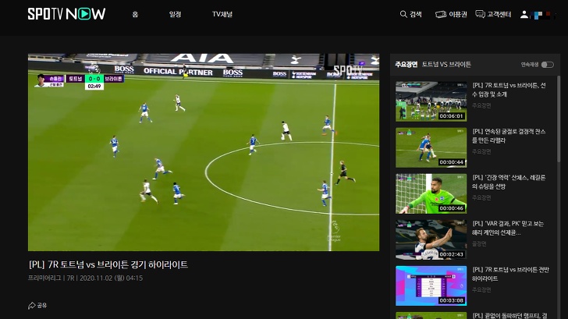568x319 pixels.
Task: Open thumbnail with duration 00:00:44
Action: point(431,147)
